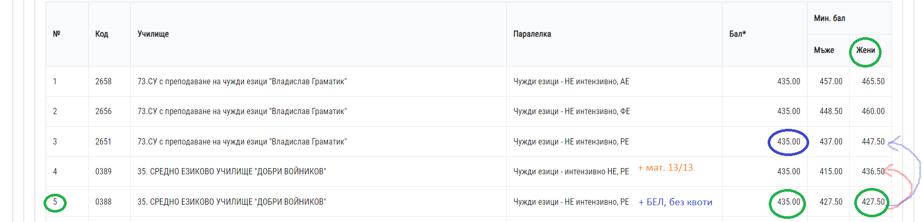Click the 465.50 women's score in row 1
This screenshot has width=923, height=222.
[x=873, y=82]
